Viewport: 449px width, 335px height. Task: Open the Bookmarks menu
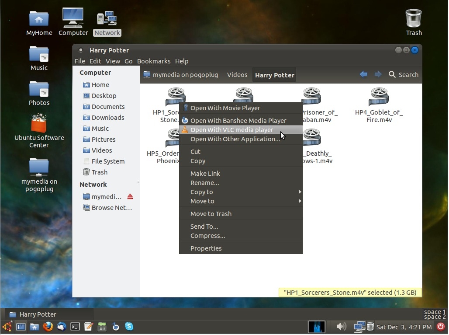click(153, 61)
